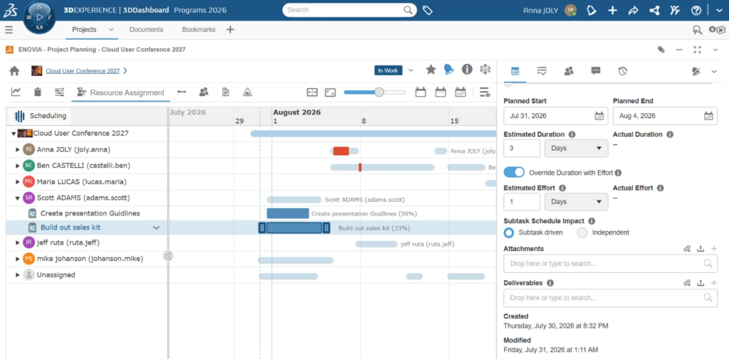729x359 pixels.
Task: Select Subtask driven radio option
Action: 509,232
